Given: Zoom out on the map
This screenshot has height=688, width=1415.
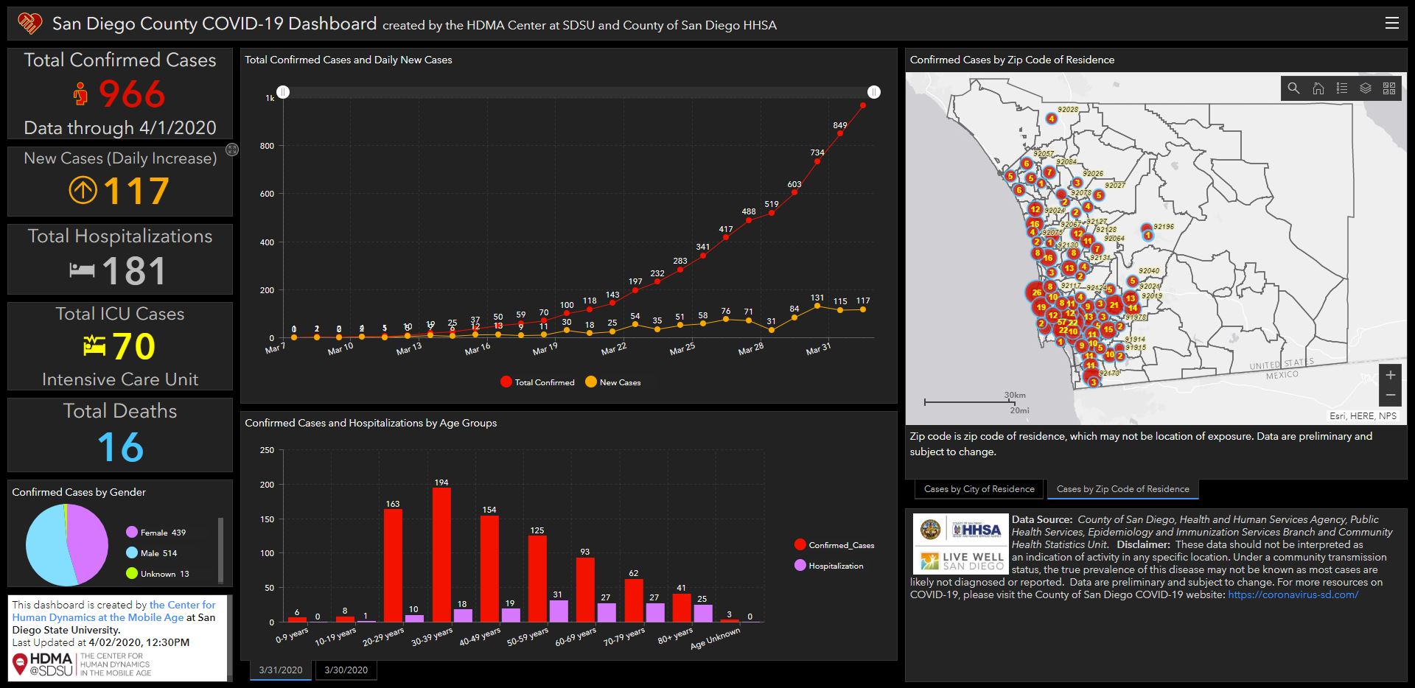Looking at the screenshot, I should tap(1391, 396).
